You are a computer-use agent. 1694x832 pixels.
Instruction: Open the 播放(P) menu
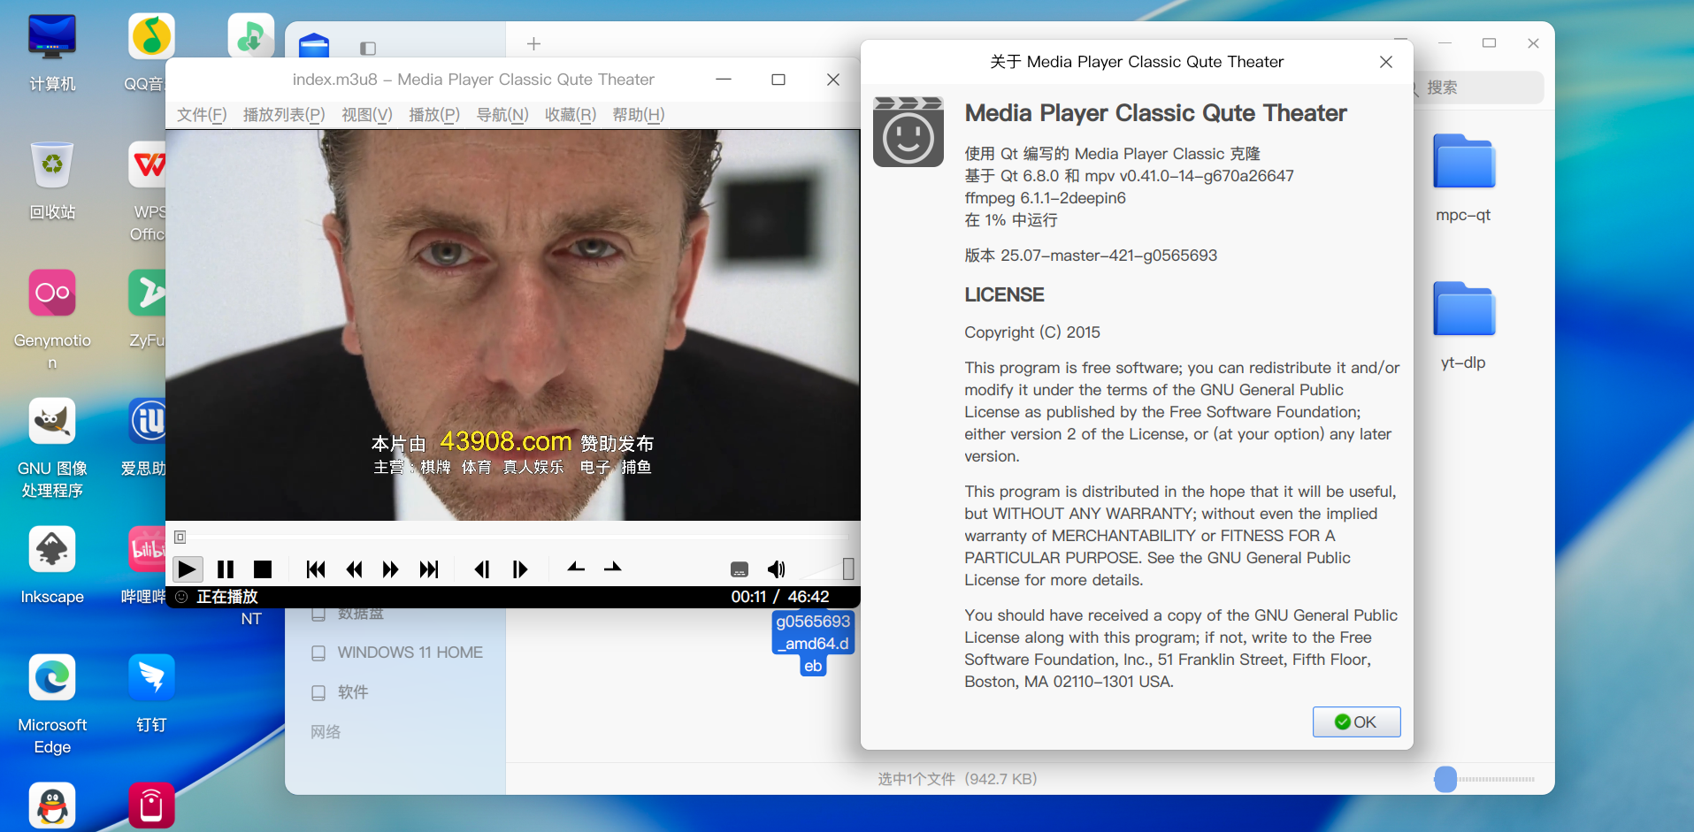click(434, 115)
